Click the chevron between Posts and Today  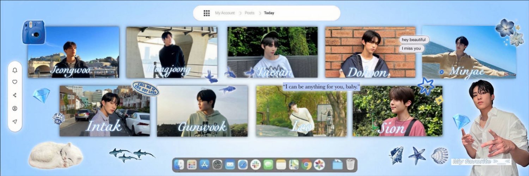pyautogui.click(x=260, y=13)
